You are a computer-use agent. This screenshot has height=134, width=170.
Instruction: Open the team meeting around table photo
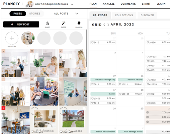point(44,92)
